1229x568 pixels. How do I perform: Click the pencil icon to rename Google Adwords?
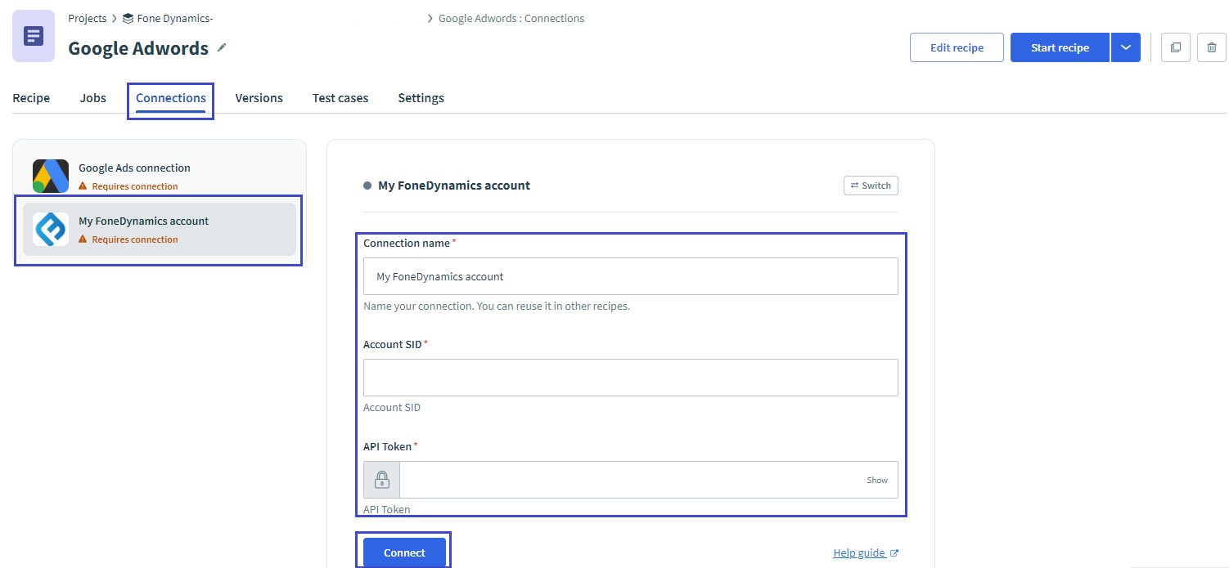[x=222, y=47]
